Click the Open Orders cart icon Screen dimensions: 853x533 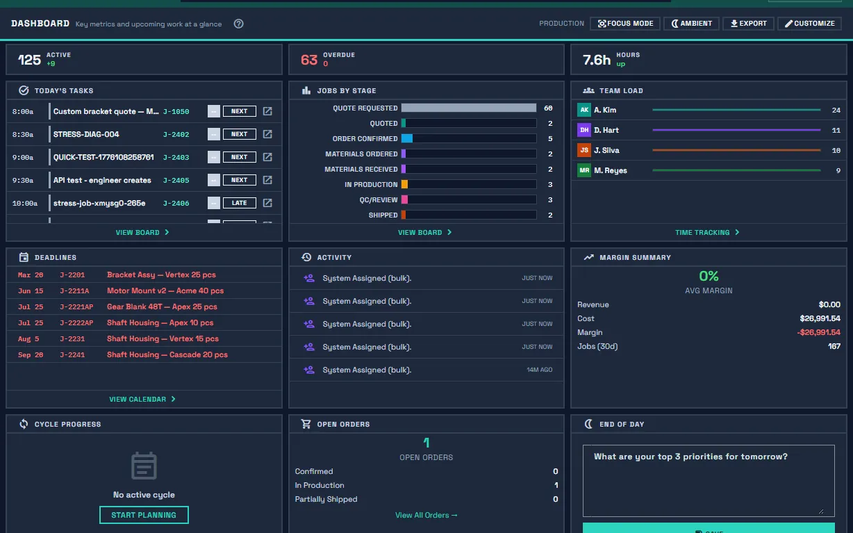(x=306, y=424)
